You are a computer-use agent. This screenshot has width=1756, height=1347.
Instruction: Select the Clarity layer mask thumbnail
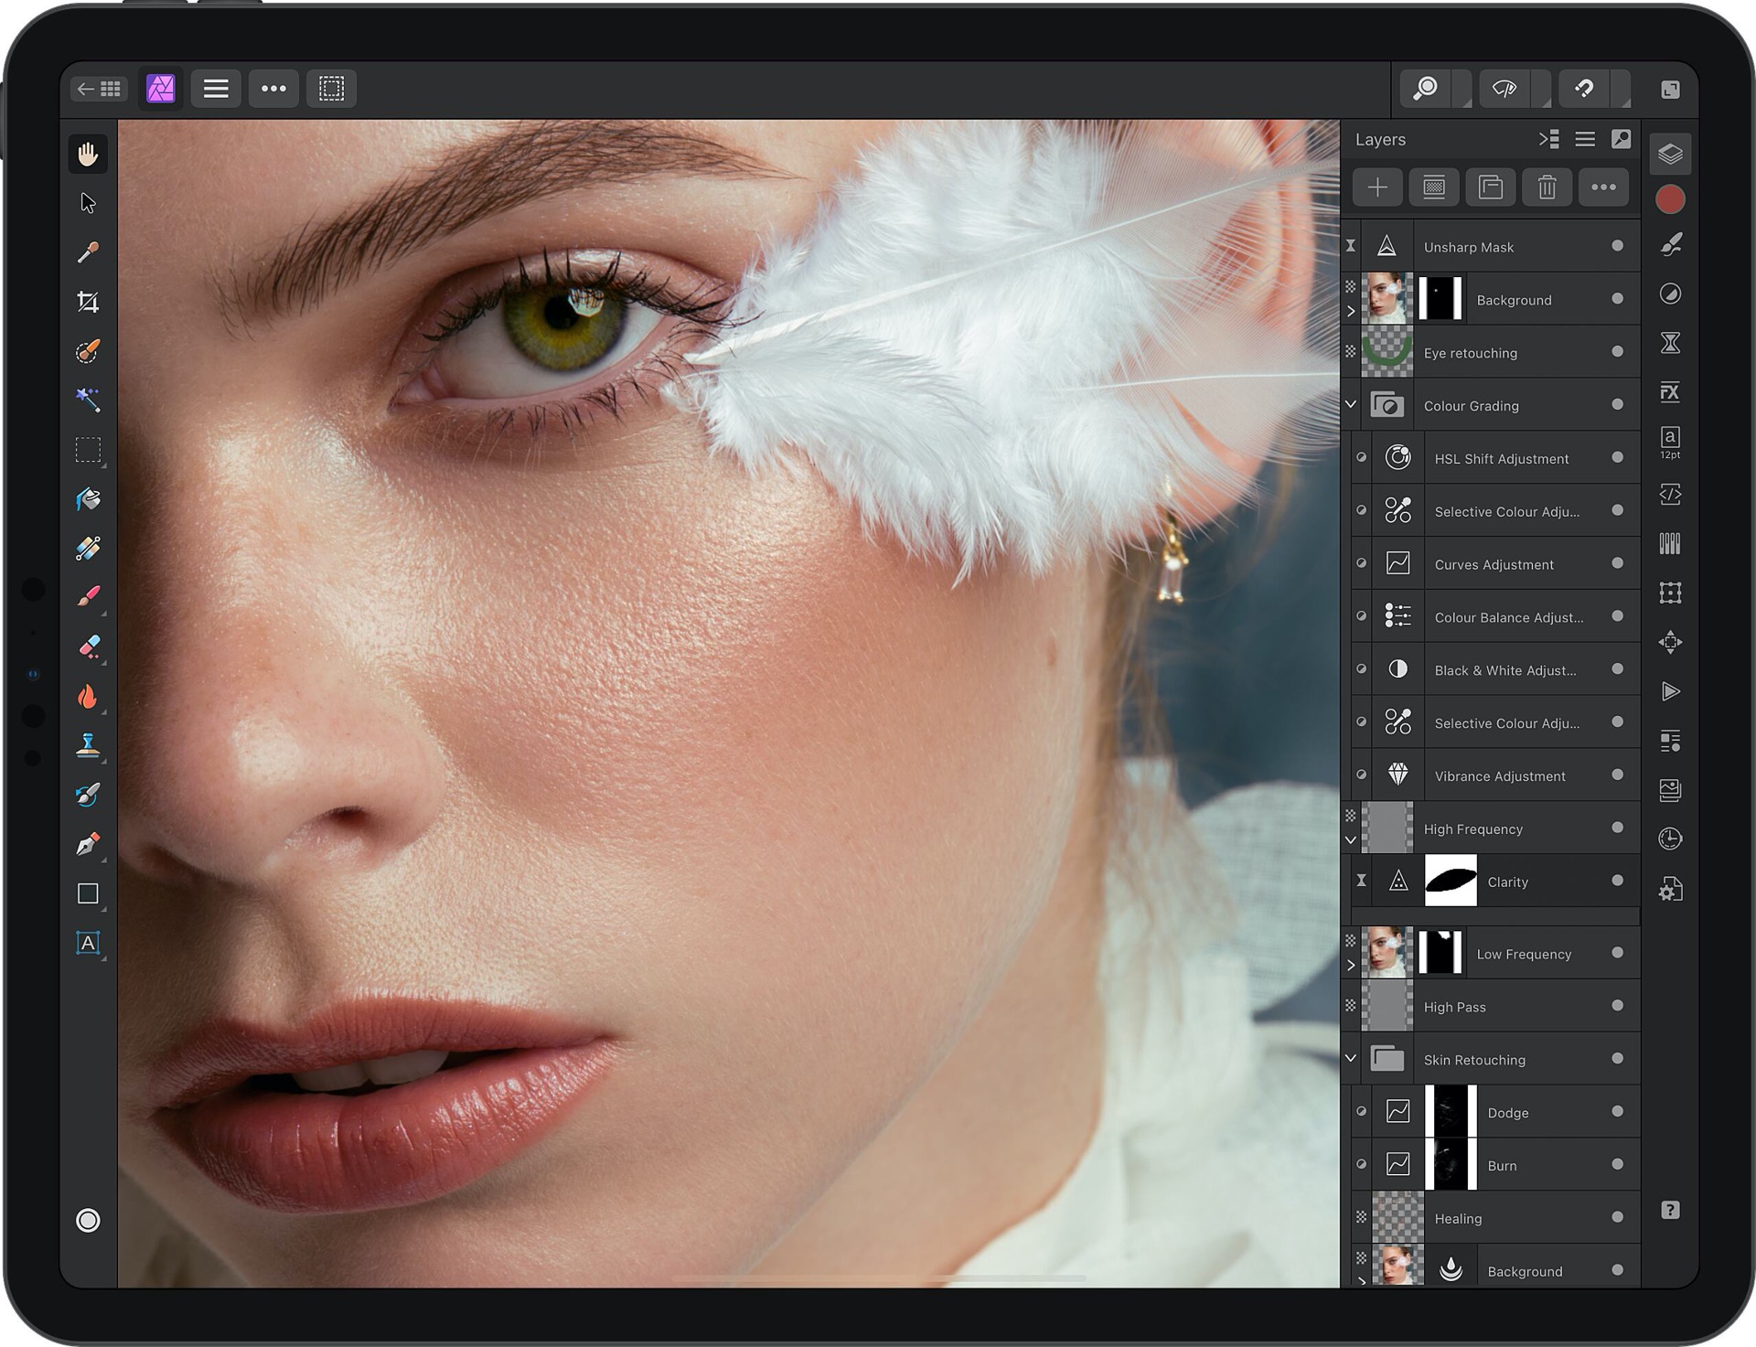pyautogui.click(x=1451, y=881)
